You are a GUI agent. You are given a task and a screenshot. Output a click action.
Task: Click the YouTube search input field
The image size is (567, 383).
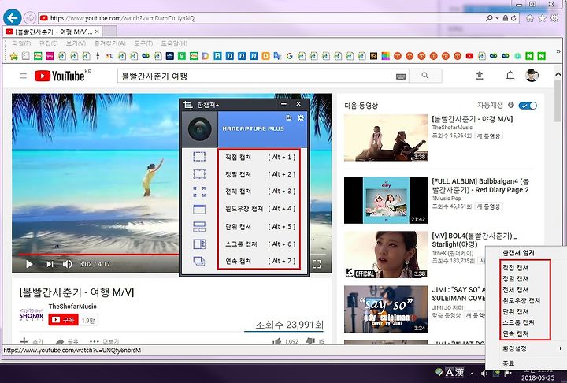[257, 76]
